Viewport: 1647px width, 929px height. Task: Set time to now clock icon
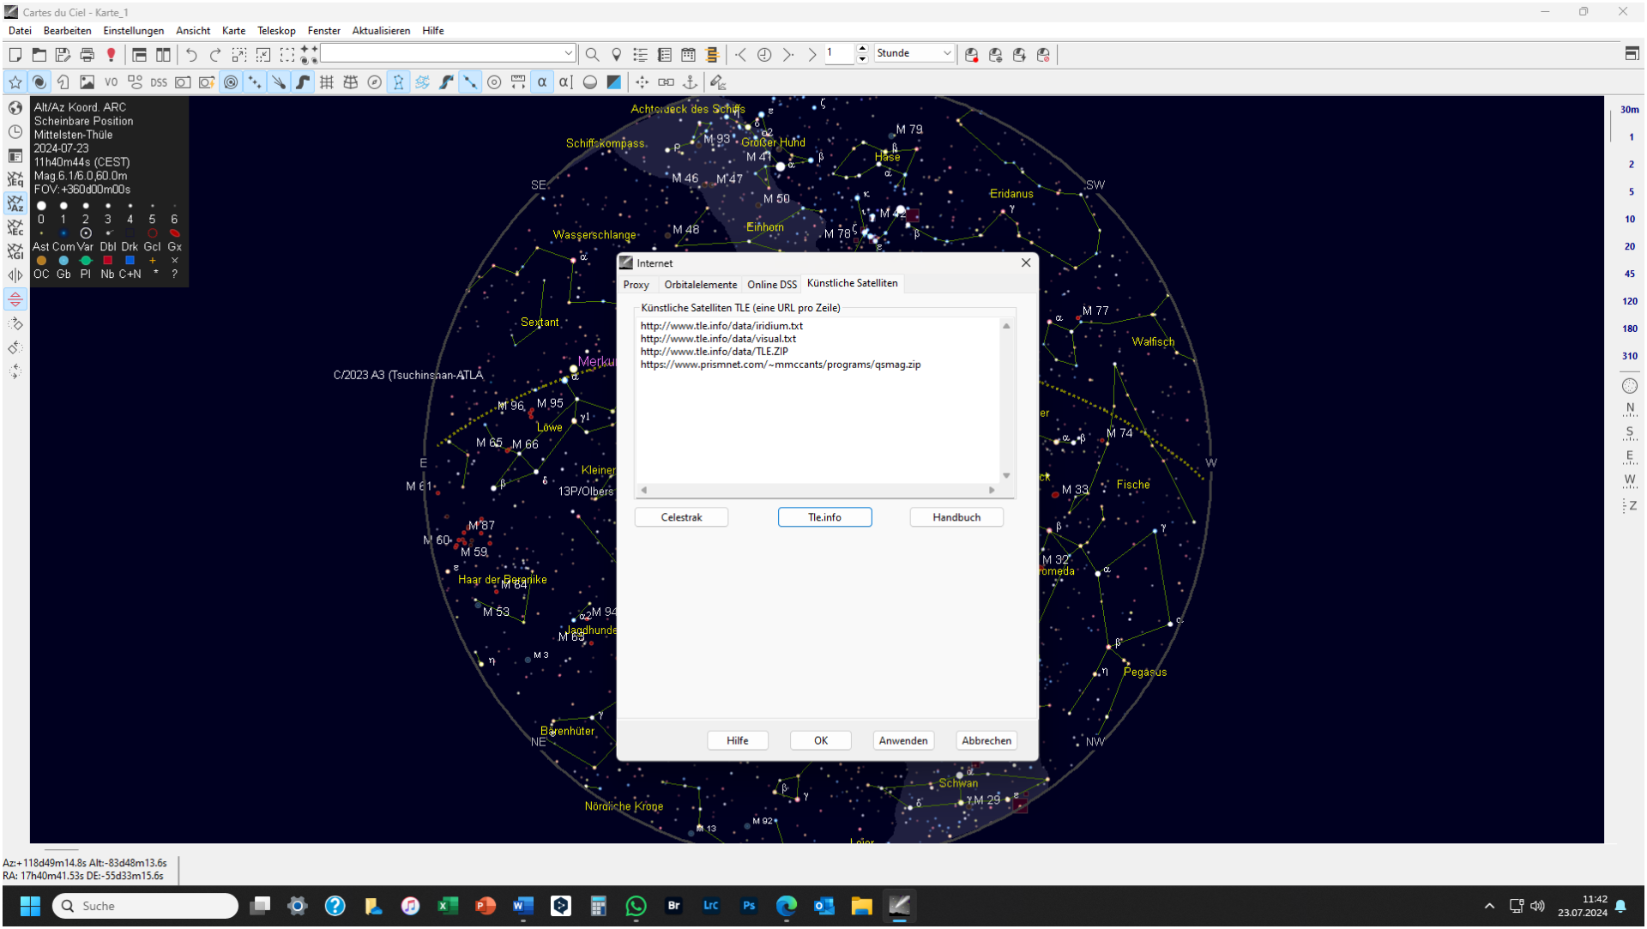click(x=764, y=54)
